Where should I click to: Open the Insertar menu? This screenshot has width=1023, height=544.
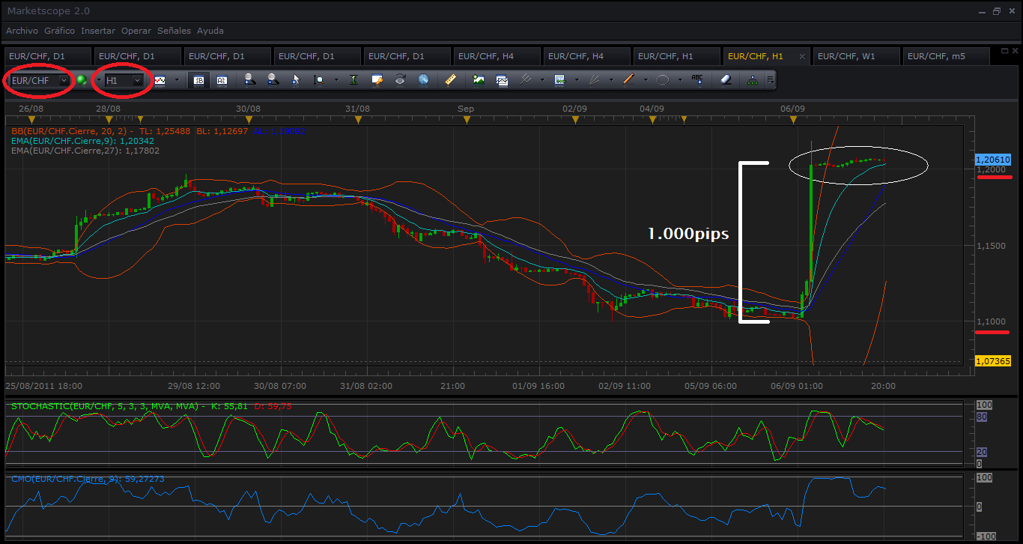(x=98, y=31)
